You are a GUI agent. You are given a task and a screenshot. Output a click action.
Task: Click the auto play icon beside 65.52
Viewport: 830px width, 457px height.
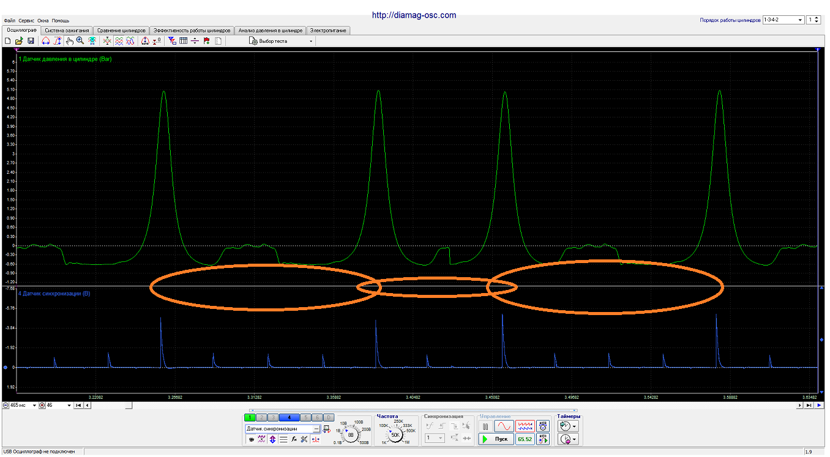point(542,439)
